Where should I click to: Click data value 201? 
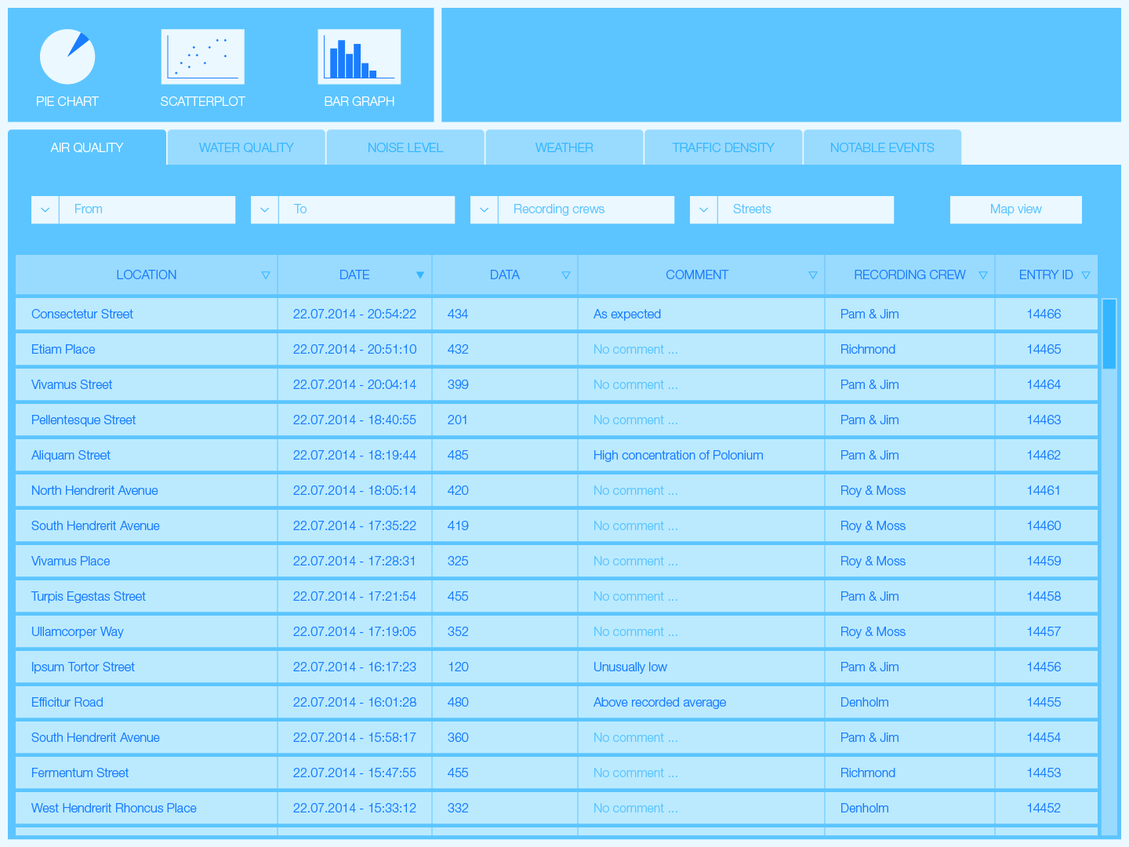tap(458, 420)
